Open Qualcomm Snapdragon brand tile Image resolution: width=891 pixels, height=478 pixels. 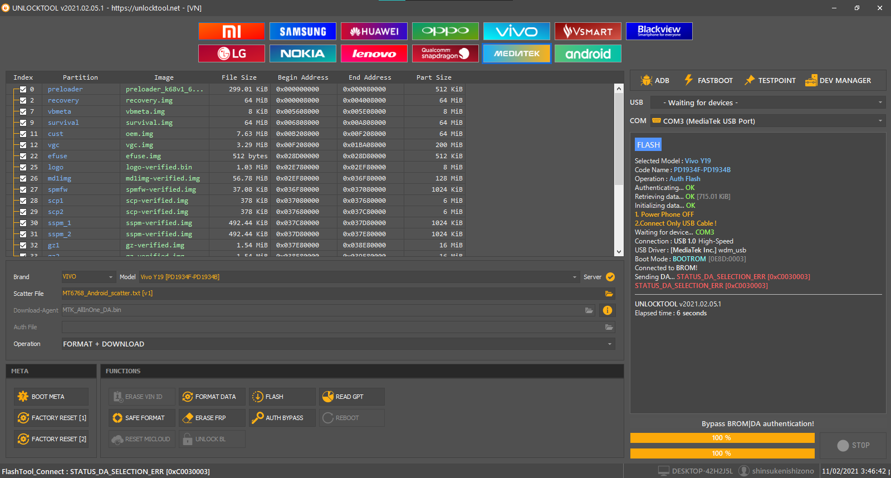click(445, 53)
